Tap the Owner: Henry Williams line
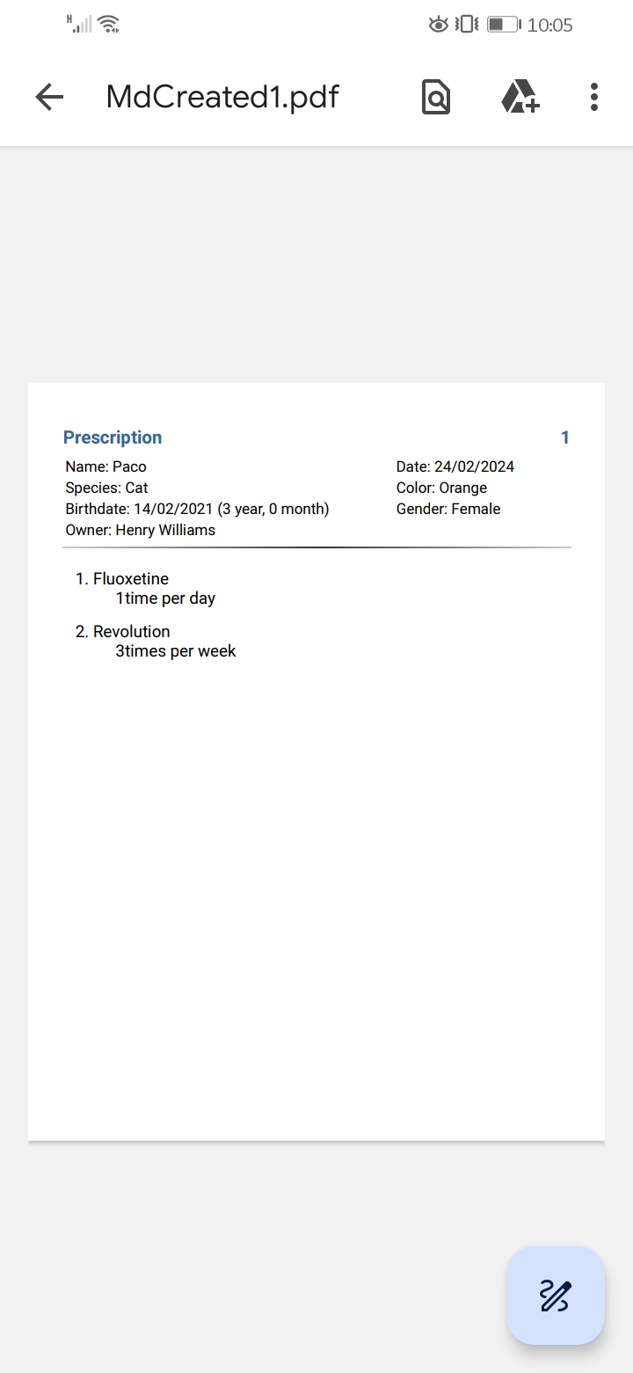 141,530
